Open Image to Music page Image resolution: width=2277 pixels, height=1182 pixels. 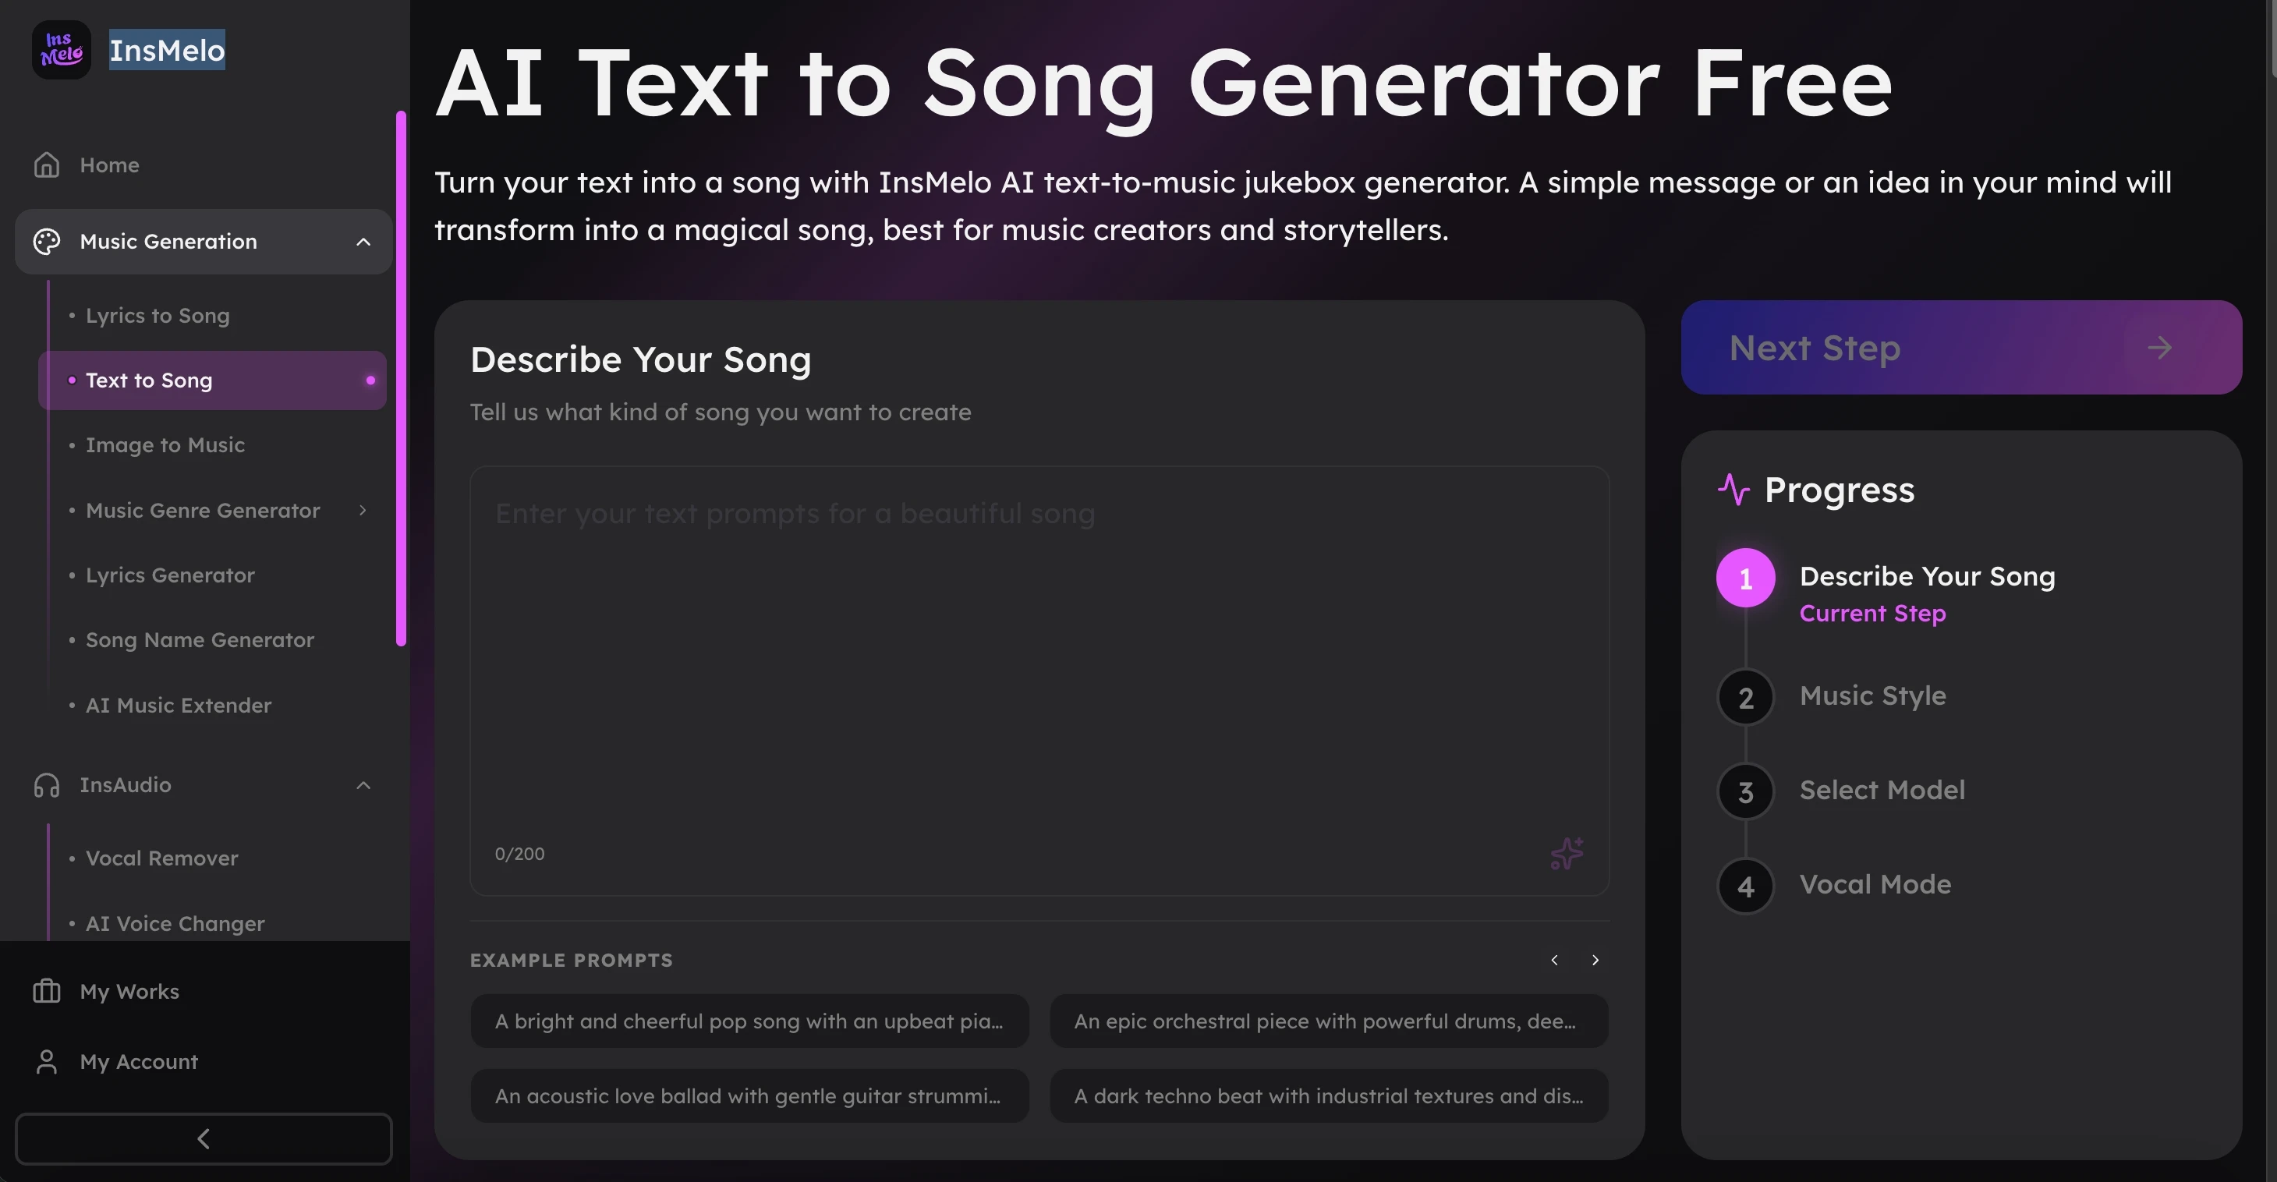[165, 444]
